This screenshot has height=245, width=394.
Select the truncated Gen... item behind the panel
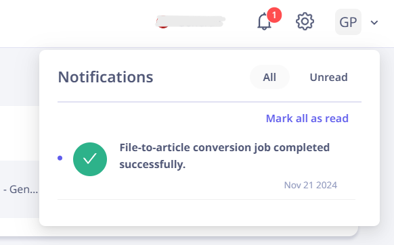point(20,190)
